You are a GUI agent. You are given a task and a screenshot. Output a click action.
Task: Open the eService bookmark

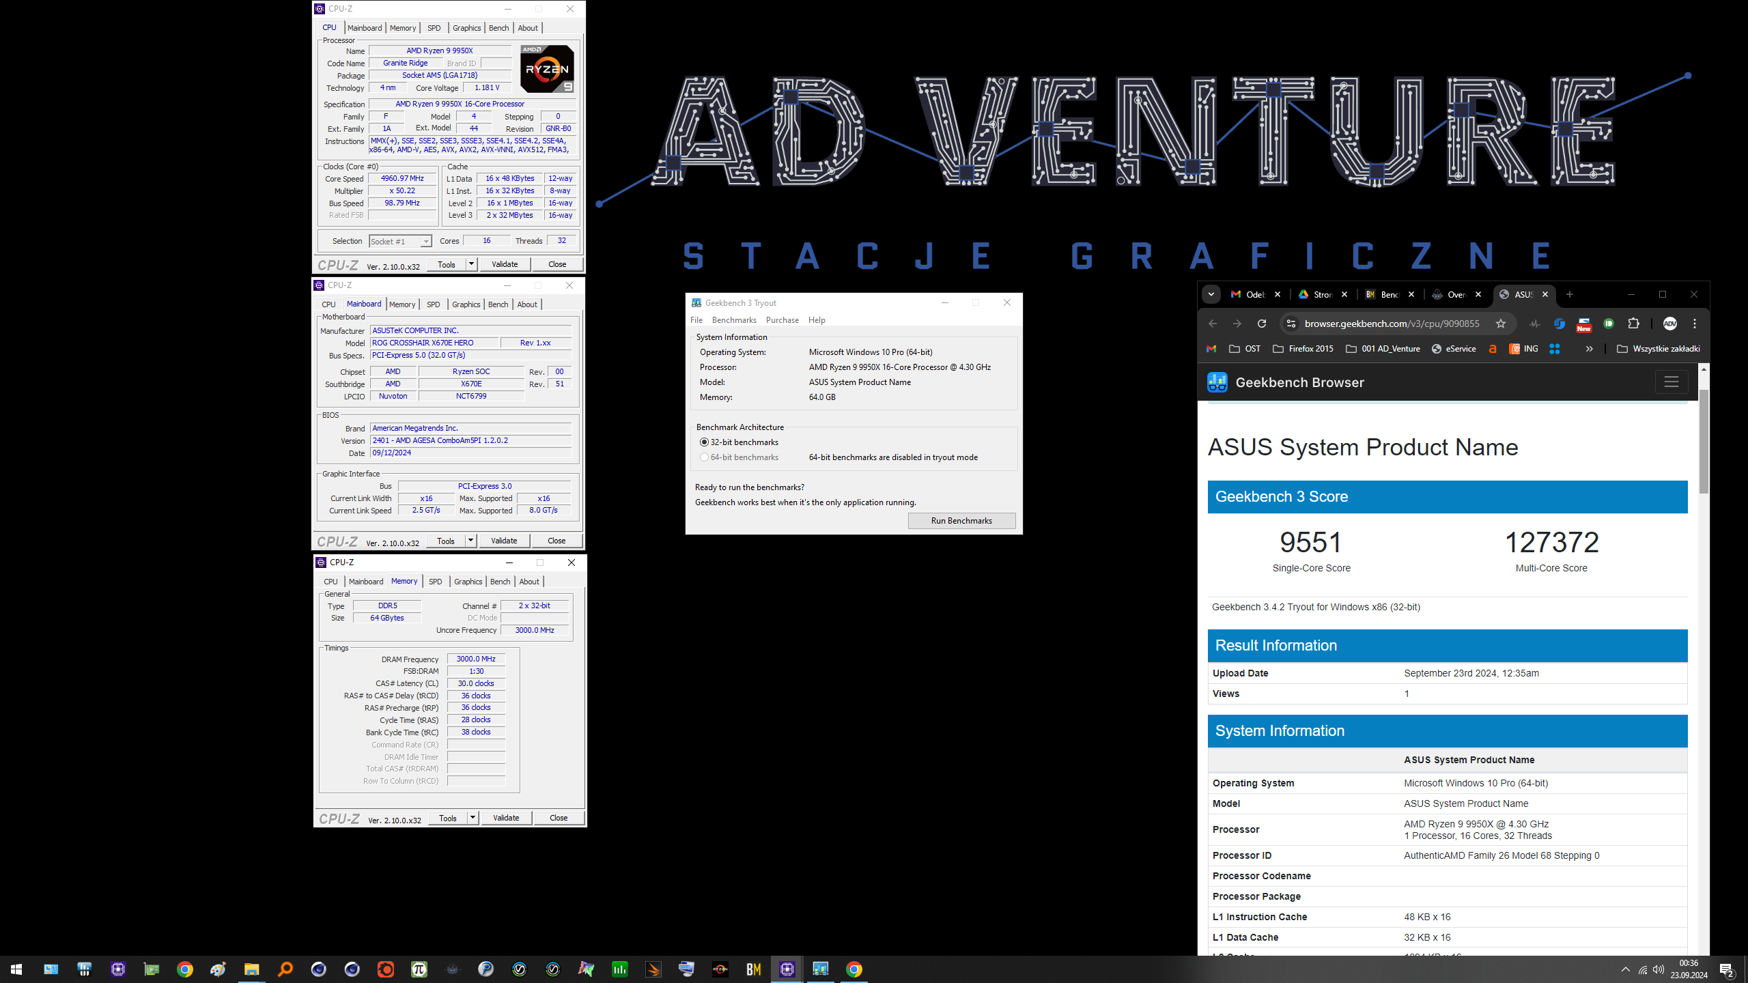point(1454,349)
